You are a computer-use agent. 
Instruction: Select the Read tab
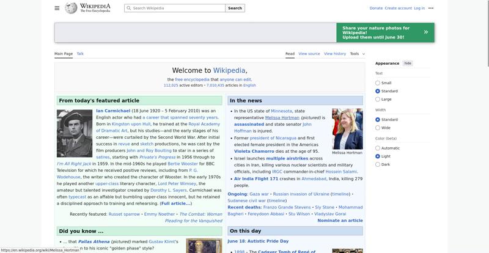[x=290, y=54]
